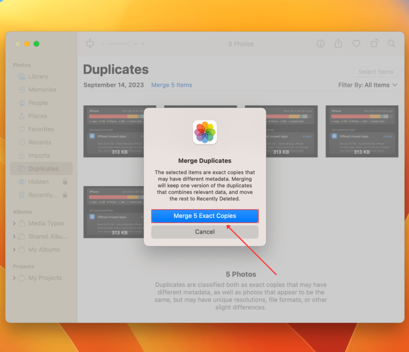Click Merge 5 Exact Copies

tap(204, 216)
